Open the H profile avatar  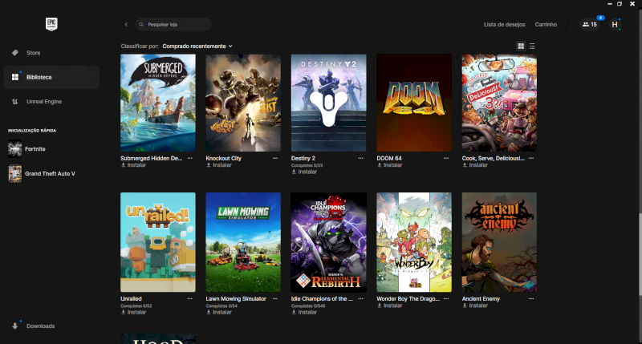(615, 25)
